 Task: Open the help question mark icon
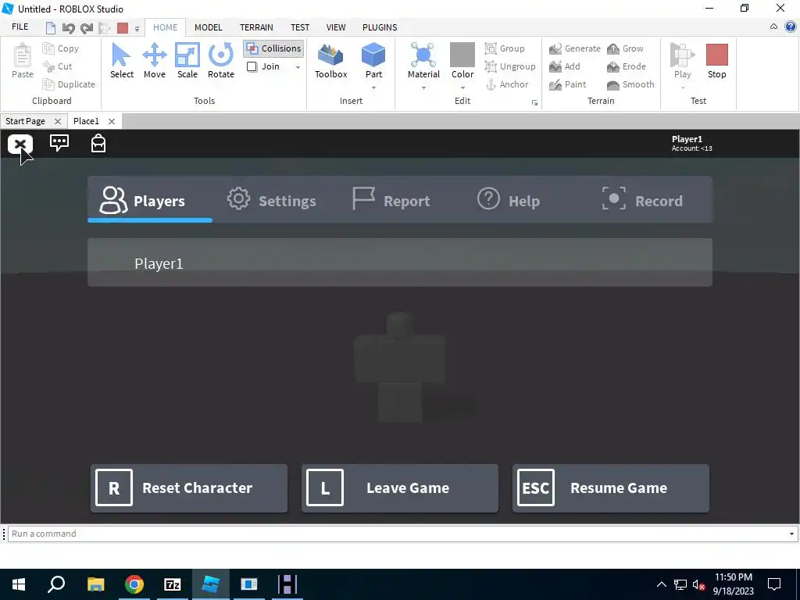click(791, 27)
